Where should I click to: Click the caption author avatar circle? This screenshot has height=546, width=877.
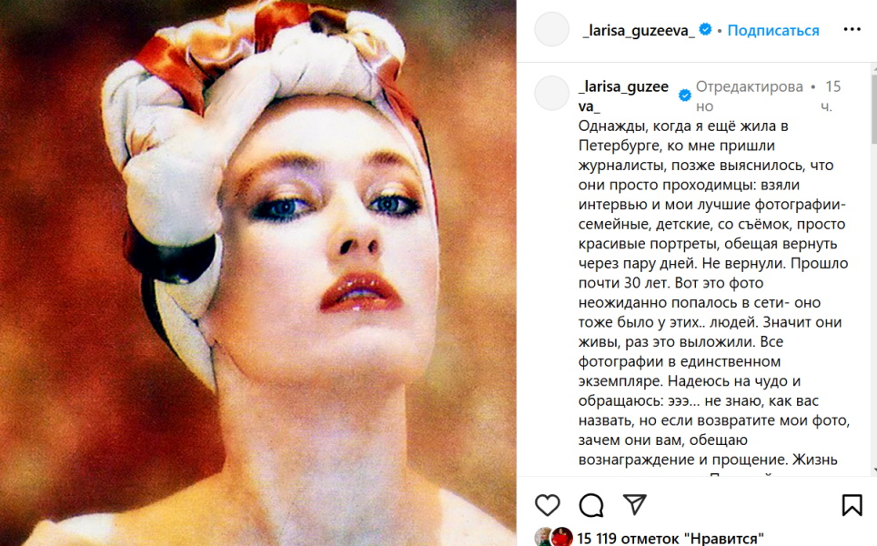(551, 93)
